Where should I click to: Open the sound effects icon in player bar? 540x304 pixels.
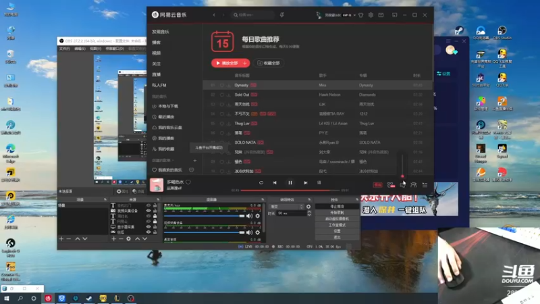pyautogui.click(x=391, y=185)
